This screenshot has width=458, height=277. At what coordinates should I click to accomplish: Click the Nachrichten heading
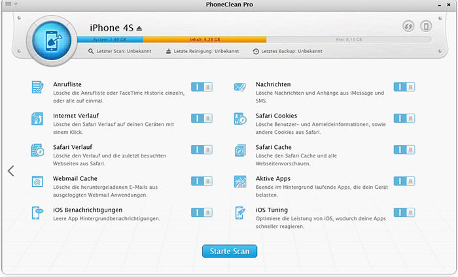click(273, 84)
